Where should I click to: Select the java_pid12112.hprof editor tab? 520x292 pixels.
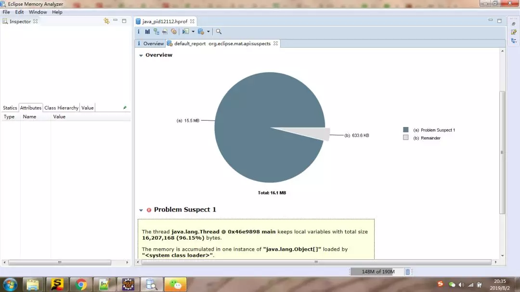coord(165,21)
